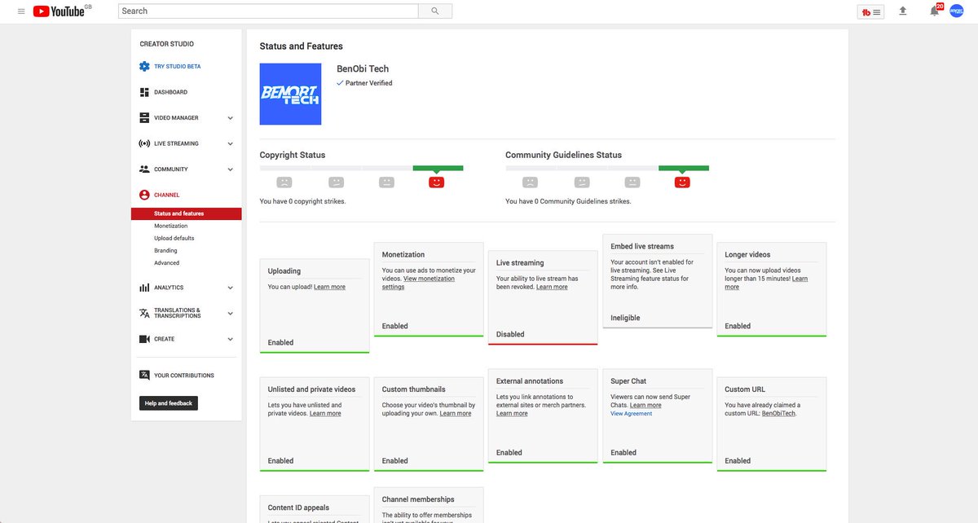Viewport: 978px width, 523px height.
Task: Click the Translations & Transcriptions icon
Action: (x=144, y=313)
